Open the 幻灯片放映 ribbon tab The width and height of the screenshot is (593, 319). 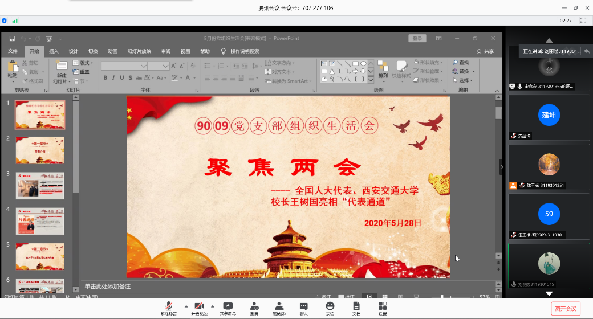tap(139, 51)
